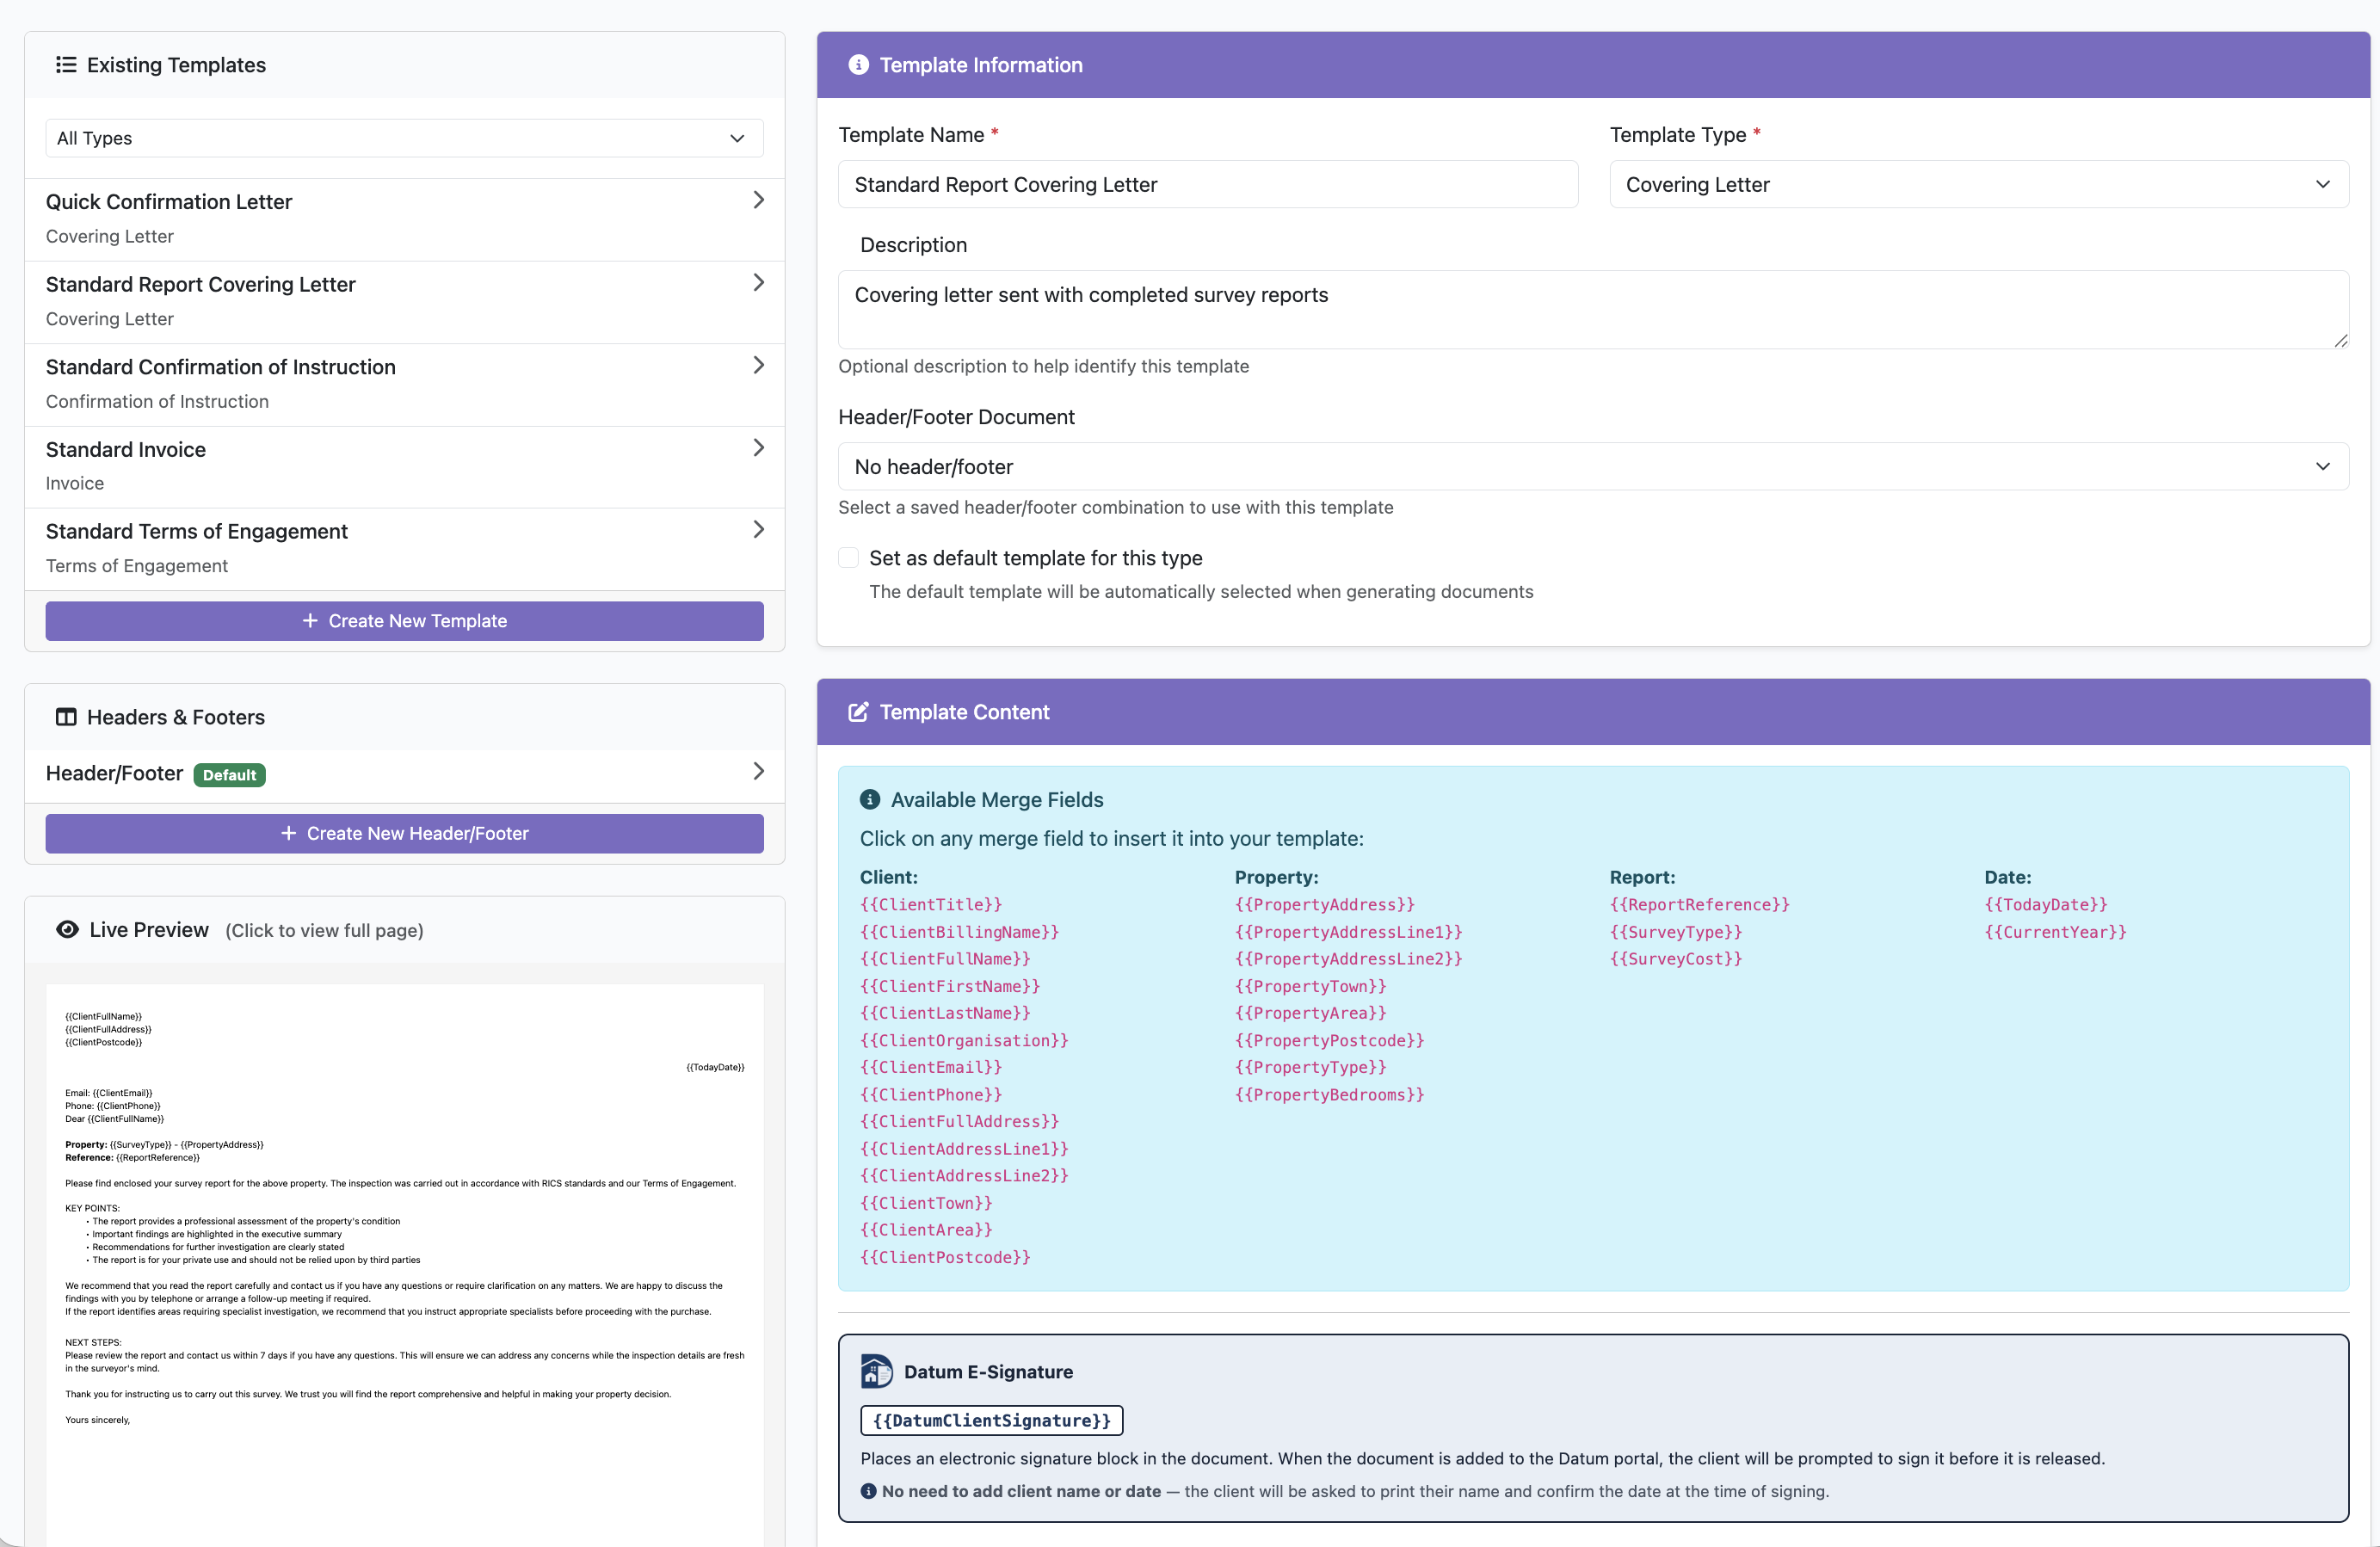2380x1547 pixels.
Task: Click the Available Merge Fields info icon
Action: 870,800
